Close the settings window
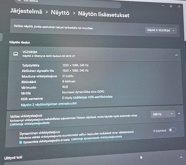Image resolution: width=186 pixels, height=165 pixels. point(179,7)
